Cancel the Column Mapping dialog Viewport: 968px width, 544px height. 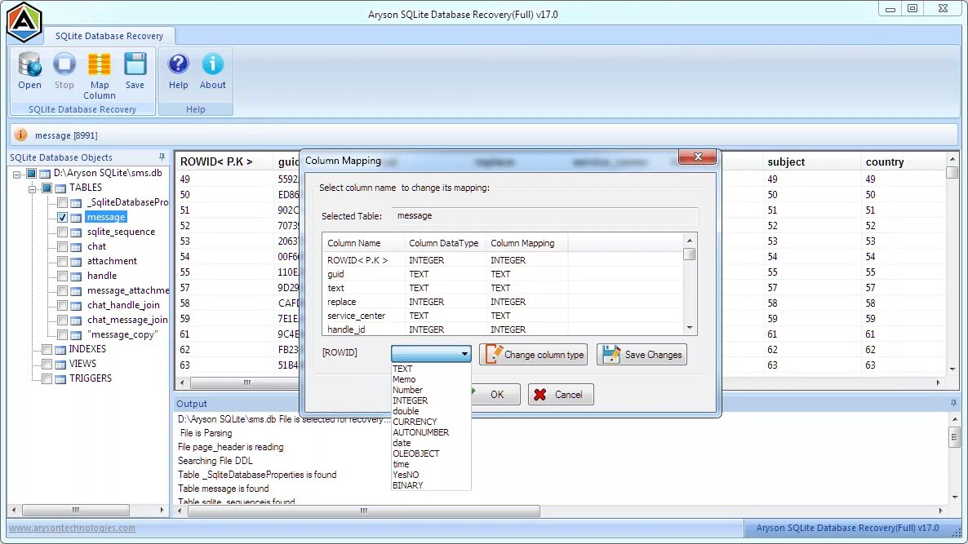561,395
